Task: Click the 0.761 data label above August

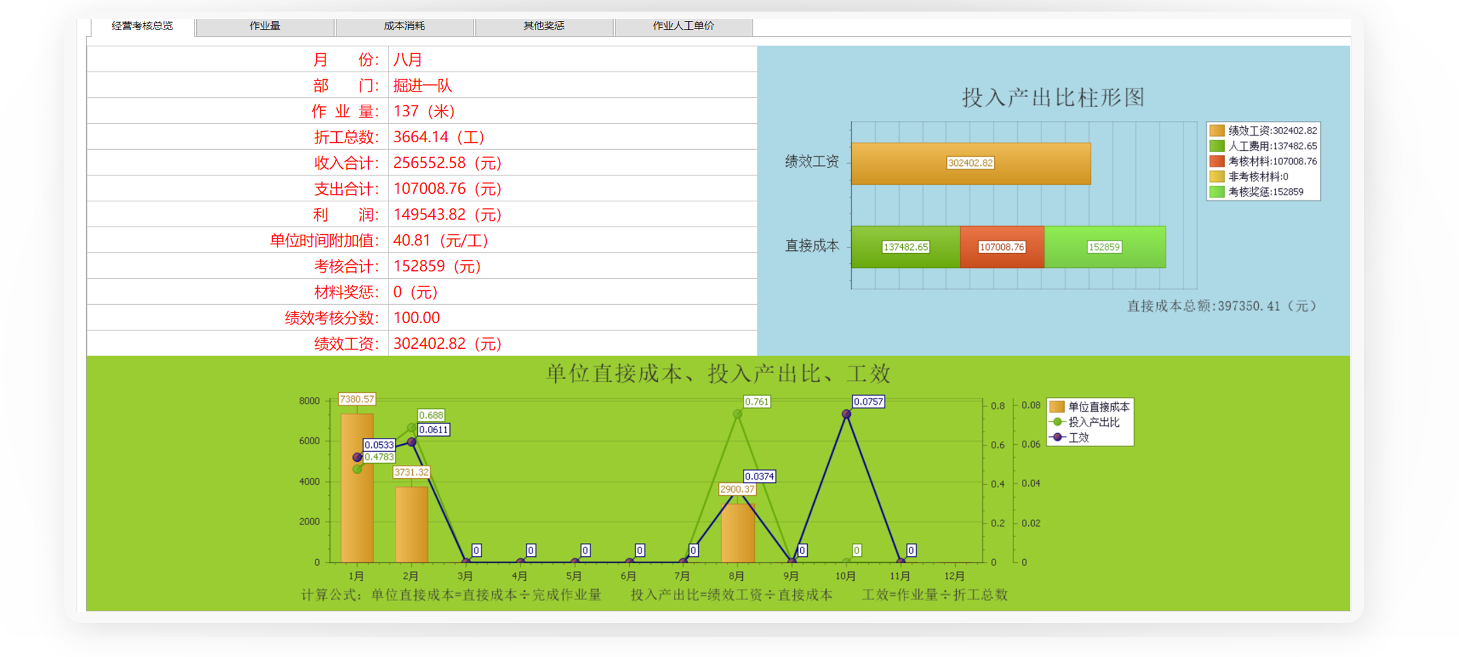Action: click(x=757, y=401)
